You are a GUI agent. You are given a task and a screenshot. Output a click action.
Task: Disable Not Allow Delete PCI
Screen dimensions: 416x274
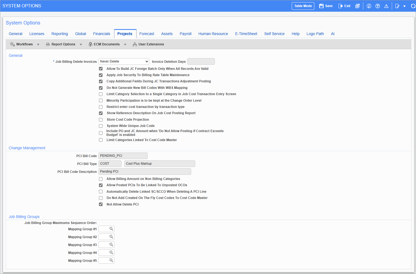coord(101,204)
